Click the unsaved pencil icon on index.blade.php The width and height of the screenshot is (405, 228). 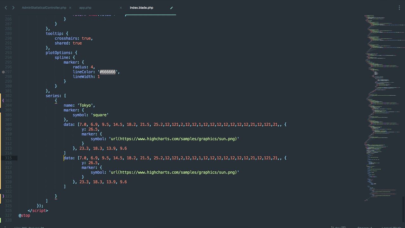click(x=171, y=8)
